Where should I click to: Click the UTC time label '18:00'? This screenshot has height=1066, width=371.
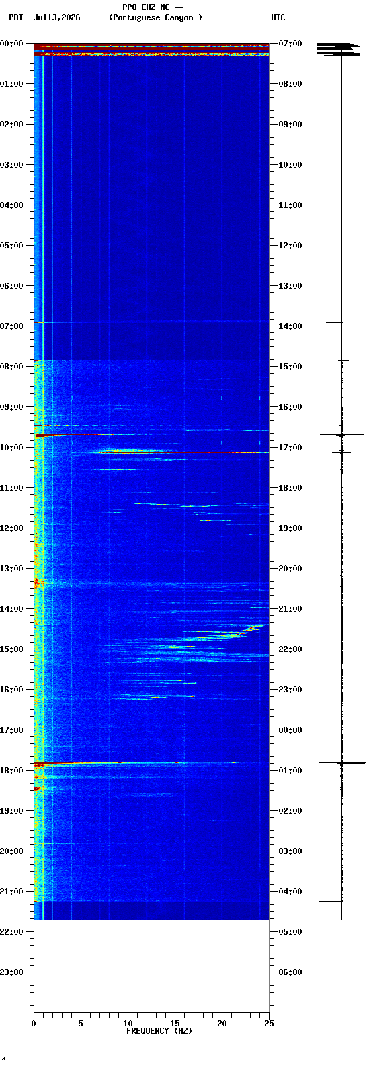point(290,488)
